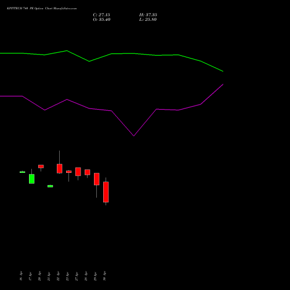
Task: Click the red candle with long upper wick, 22 Apr
Action: click(x=60, y=168)
